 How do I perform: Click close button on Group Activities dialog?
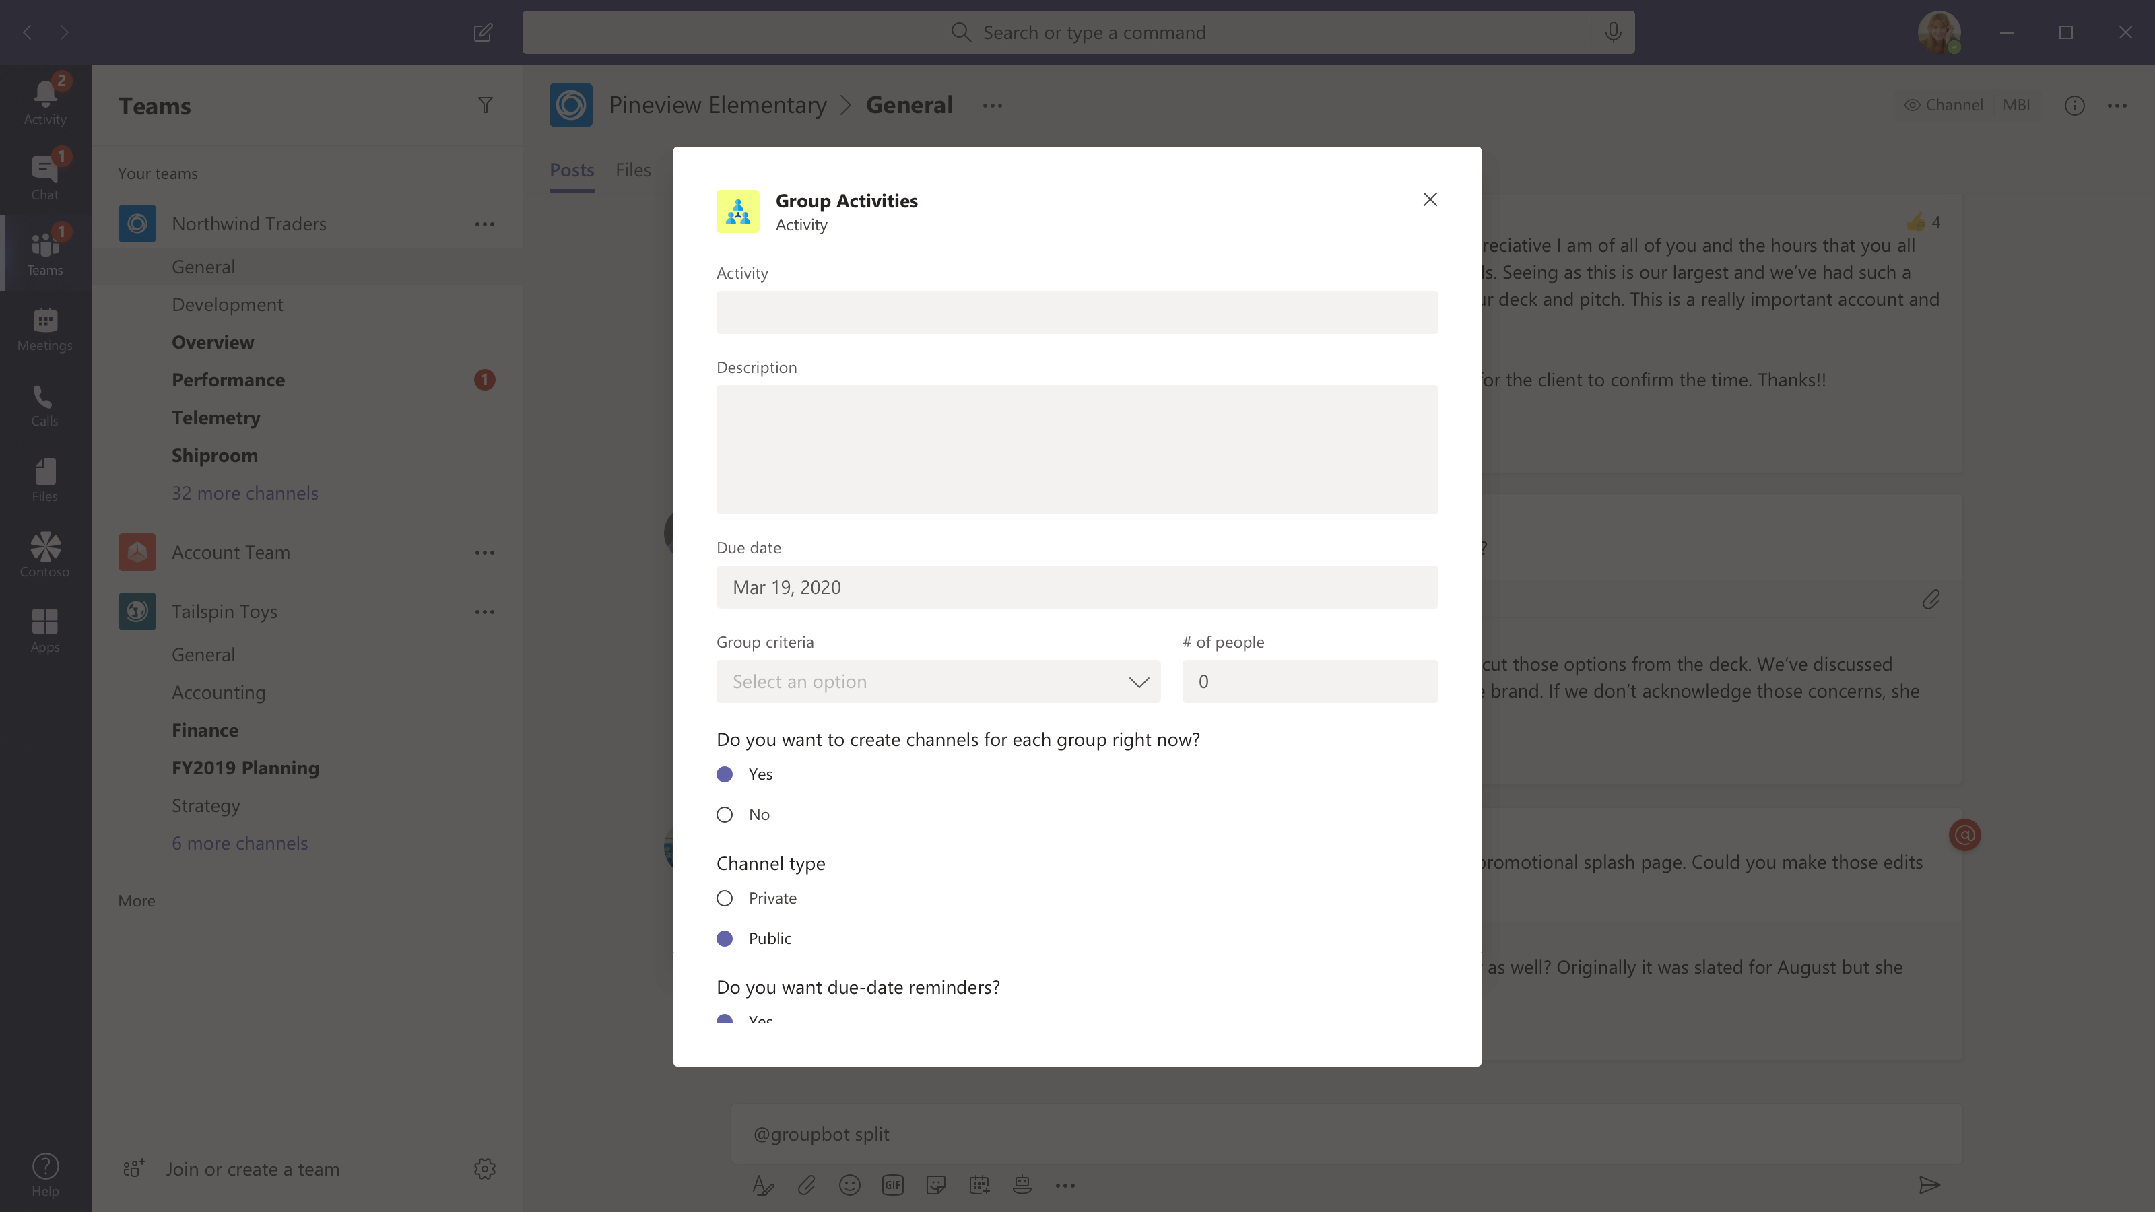coord(1428,199)
